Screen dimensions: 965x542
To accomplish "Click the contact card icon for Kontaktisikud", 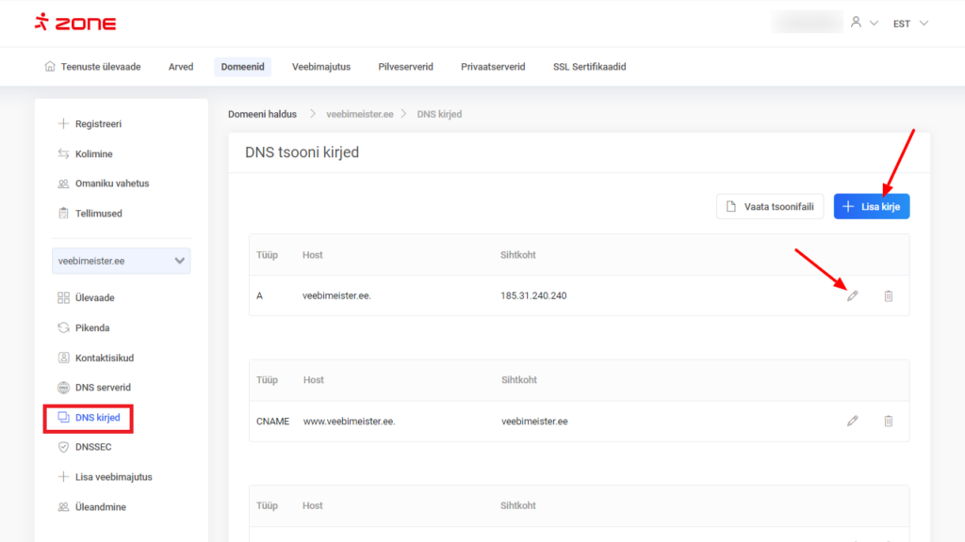I will pyautogui.click(x=63, y=357).
